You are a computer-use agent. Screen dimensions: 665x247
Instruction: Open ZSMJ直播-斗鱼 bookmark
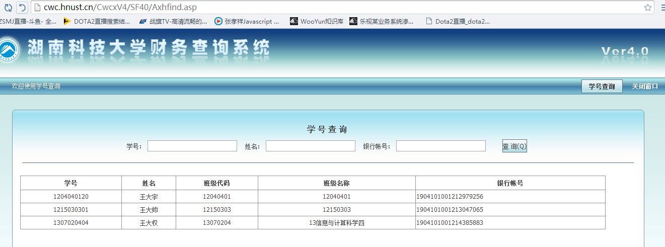[28, 21]
